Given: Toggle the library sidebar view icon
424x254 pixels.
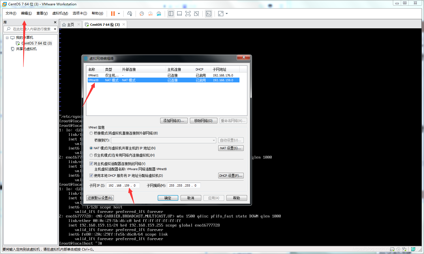Looking at the screenshot, I should coord(171,14).
